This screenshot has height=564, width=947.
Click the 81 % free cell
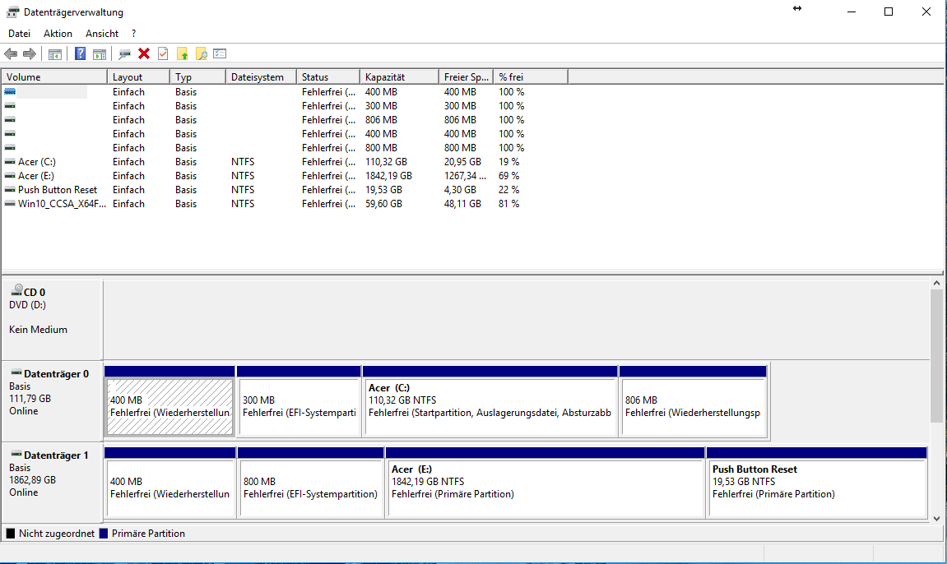click(509, 203)
